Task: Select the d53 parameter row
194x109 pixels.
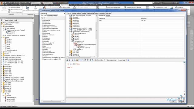Action: coord(142,21)
